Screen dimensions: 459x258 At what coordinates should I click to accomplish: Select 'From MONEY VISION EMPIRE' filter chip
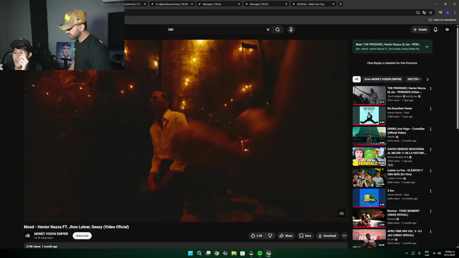(x=383, y=79)
